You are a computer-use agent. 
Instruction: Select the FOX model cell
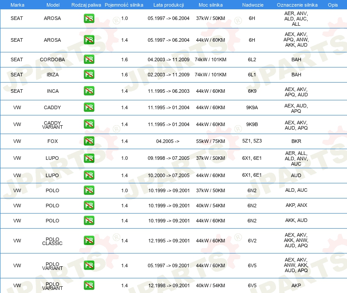coord(53,141)
